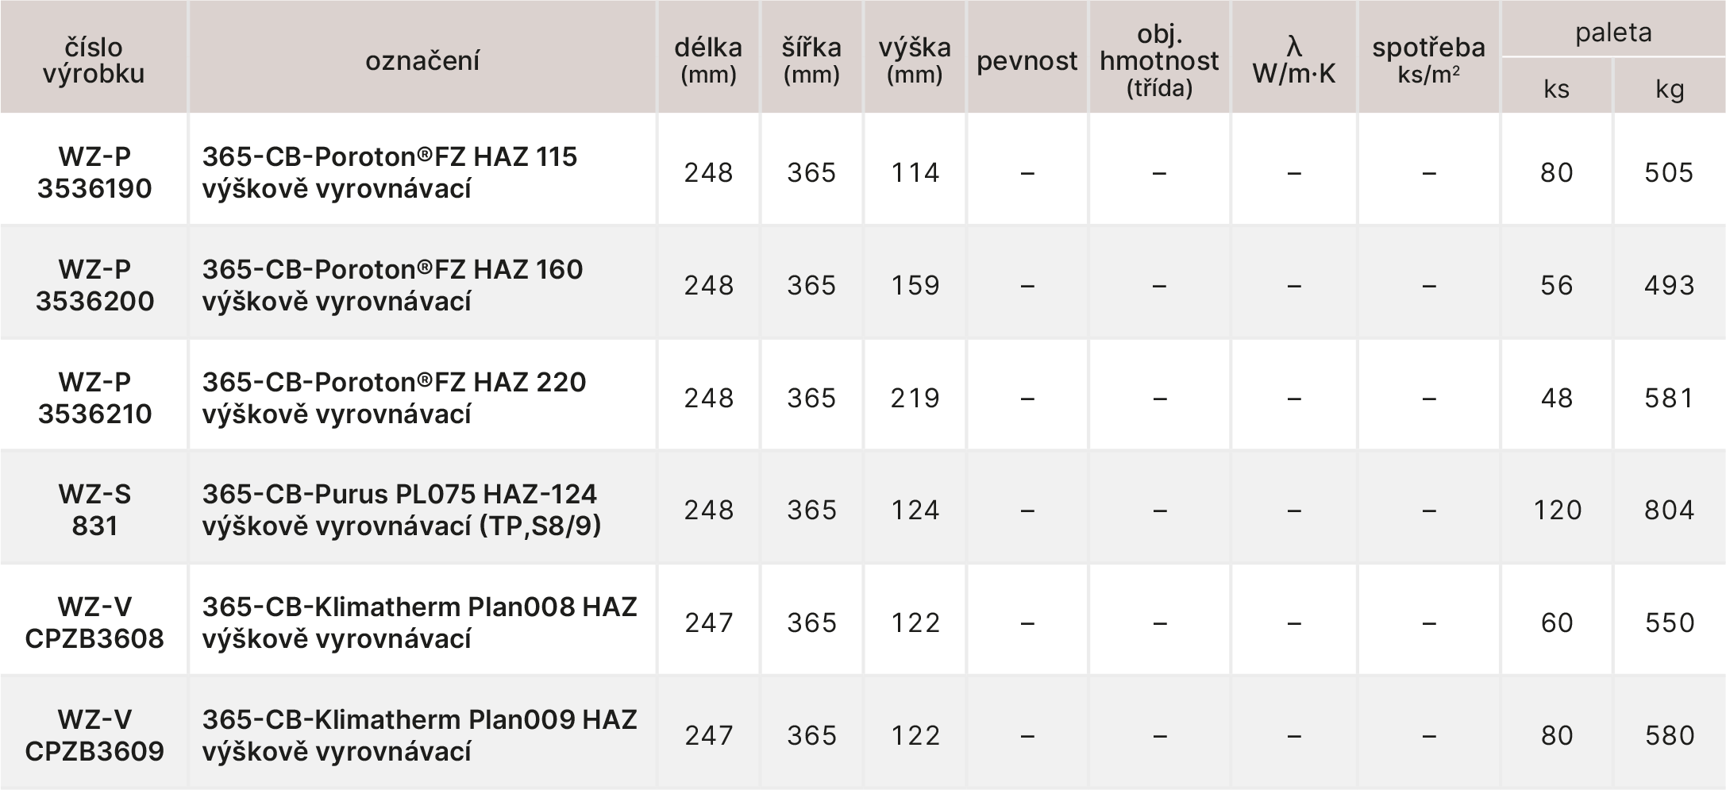Click the 'pevnost' column header
1726x790 pixels.
tap(1027, 60)
